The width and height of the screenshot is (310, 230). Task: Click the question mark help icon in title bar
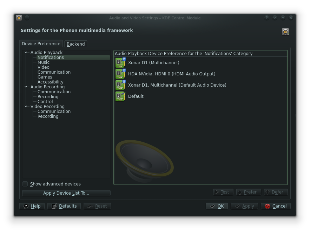(266, 18)
